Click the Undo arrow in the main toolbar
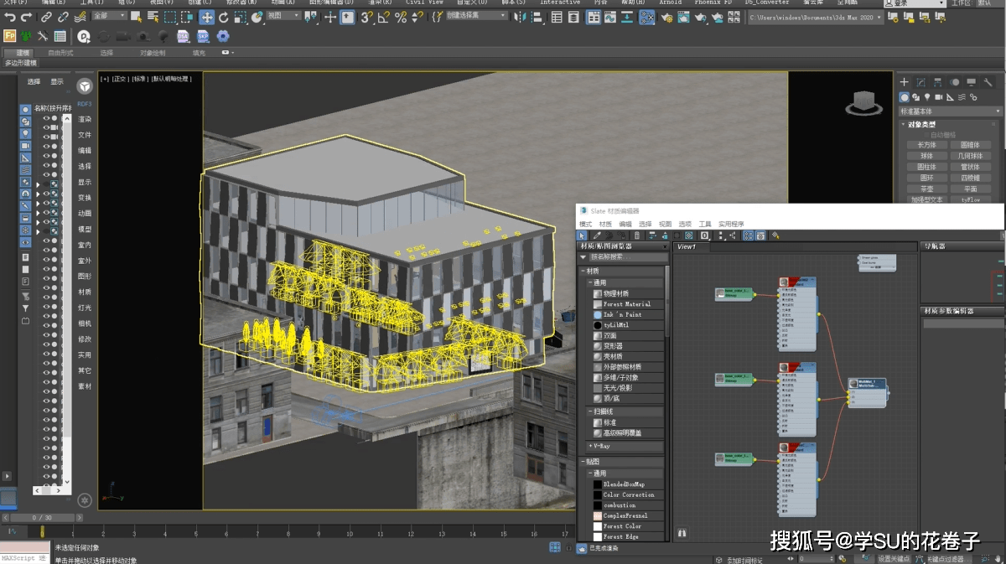 pyautogui.click(x=10, y=17)
